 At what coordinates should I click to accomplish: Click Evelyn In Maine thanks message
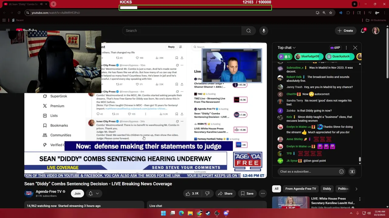coord(319,129)
